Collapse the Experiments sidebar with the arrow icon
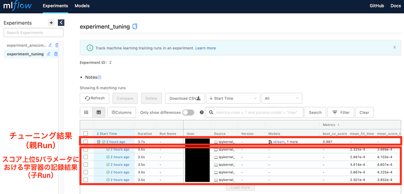The height and width of the screenshot is (194, 404). tap(61, 23)
